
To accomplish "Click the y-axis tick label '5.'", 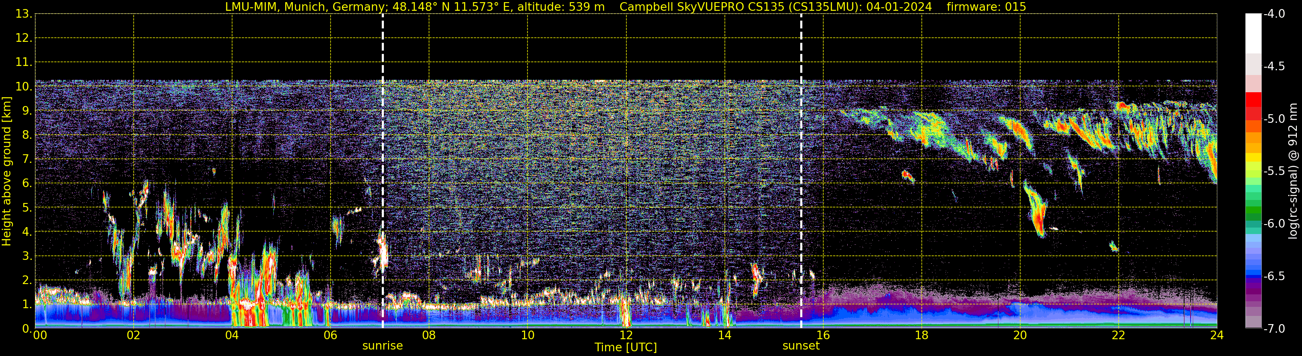I will pyautogui.click(x=27, y=208).
